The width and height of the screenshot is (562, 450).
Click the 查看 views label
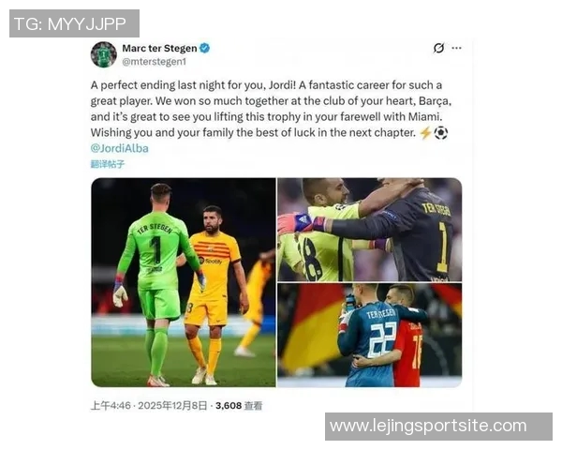pyautogui.click(x=253, y=406)
